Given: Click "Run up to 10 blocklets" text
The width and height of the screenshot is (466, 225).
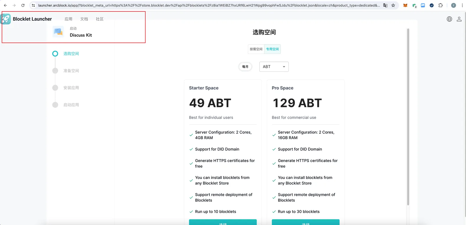Looking at the screenshot, I should pos(216,212).
